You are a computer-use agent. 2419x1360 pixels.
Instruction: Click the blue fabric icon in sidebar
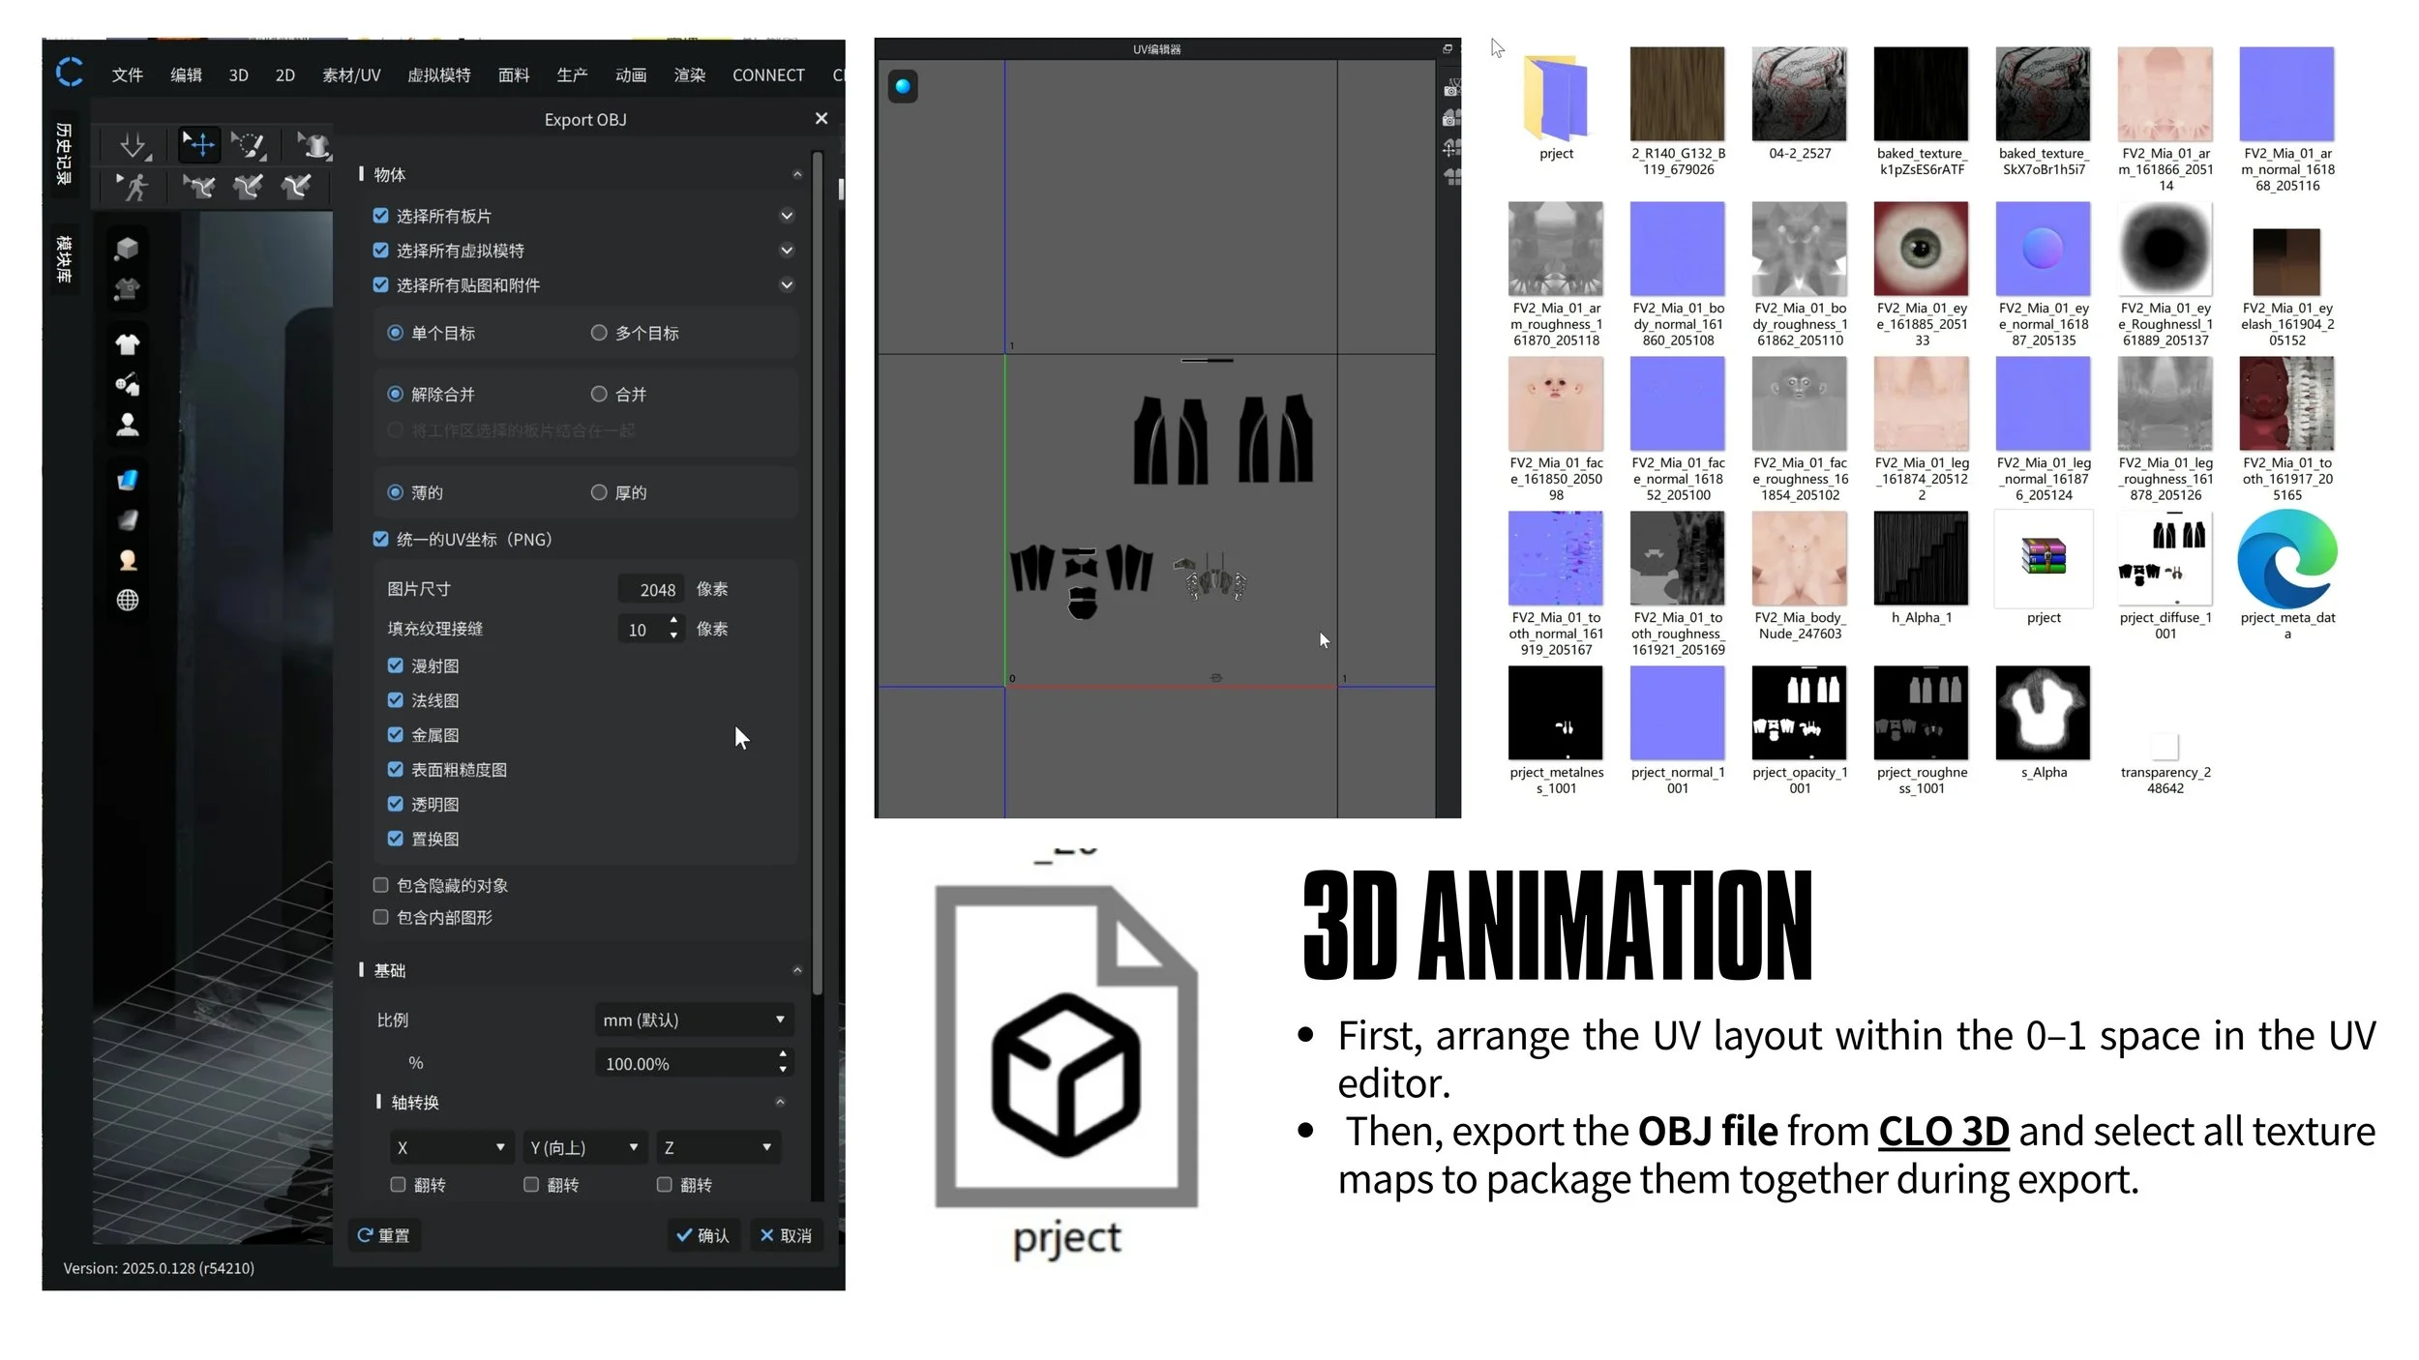tap(127, 481)
